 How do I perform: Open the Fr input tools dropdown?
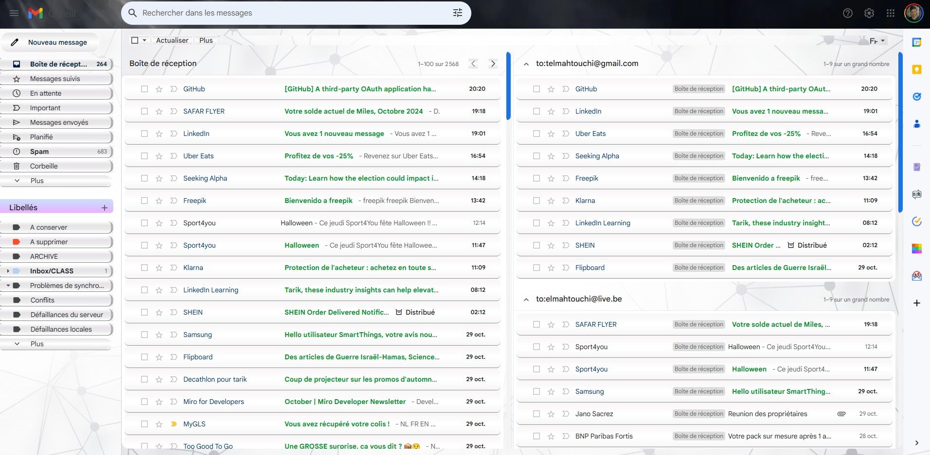[x=877, y=41]
